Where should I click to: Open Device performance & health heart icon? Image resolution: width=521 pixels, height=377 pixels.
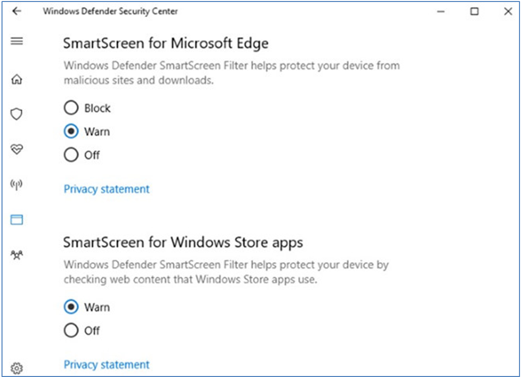[x=17, y=149]
